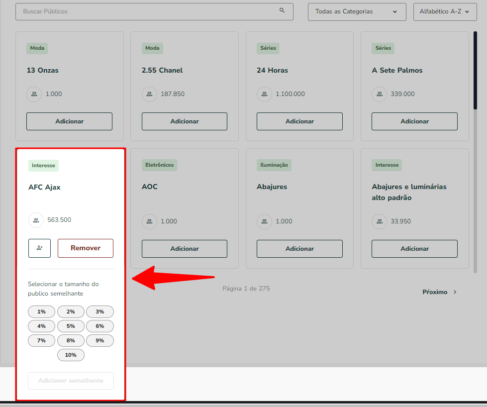Click the A Sete Palmos card title

[397, 71]
